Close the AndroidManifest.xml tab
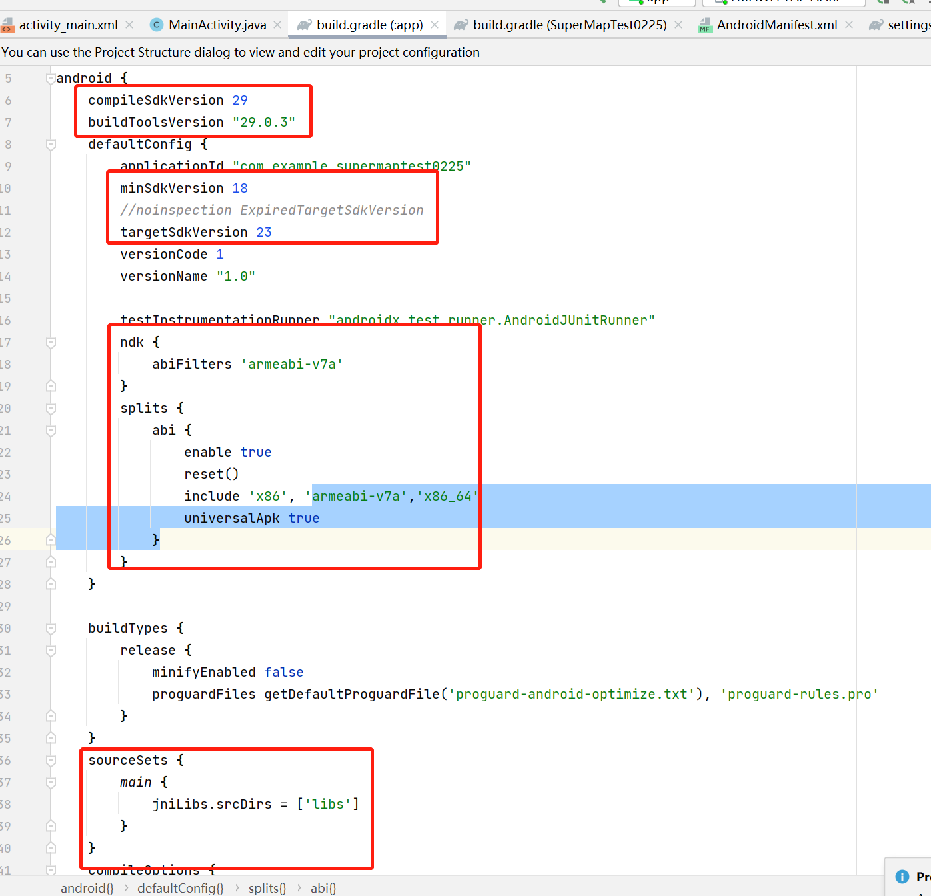The height and width of the screenshot is (896, 931). pyautogui.click(x=849, y=25)
